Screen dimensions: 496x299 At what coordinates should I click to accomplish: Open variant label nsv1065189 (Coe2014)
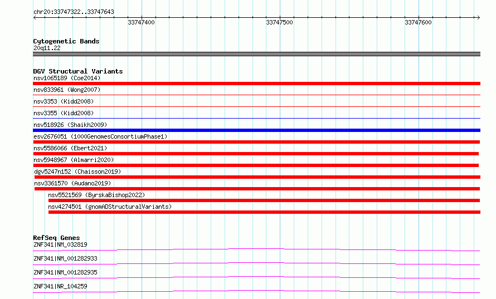67,78
